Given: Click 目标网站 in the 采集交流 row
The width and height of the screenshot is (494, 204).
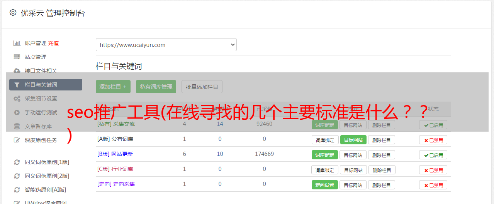Looking at the screenshot, I should pyautogui.click(x=353, y=125).
